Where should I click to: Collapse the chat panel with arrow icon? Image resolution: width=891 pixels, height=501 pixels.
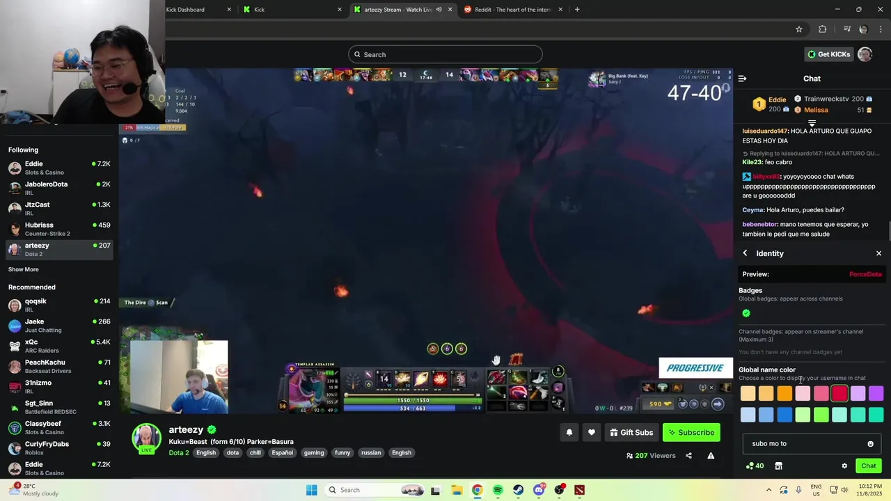pyautogui.click(x=742, y=79)
